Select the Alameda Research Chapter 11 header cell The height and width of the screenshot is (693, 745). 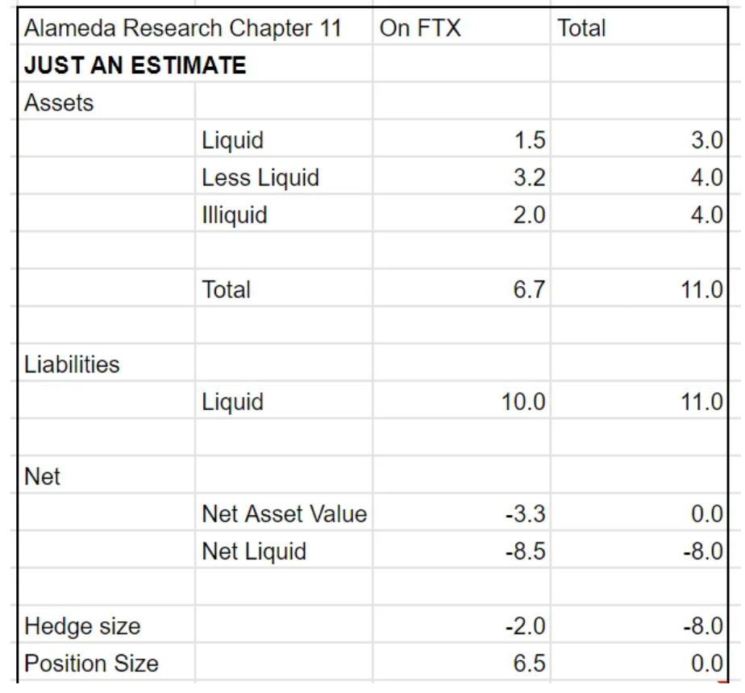(195, 27)
